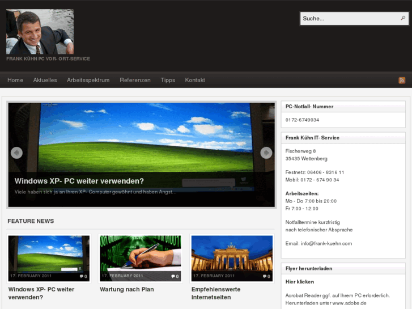The height and width of the screenshot is (309, 412).
Task: Click Festnetz: 06406 - 8316 11 line
Action: [315, 172]
